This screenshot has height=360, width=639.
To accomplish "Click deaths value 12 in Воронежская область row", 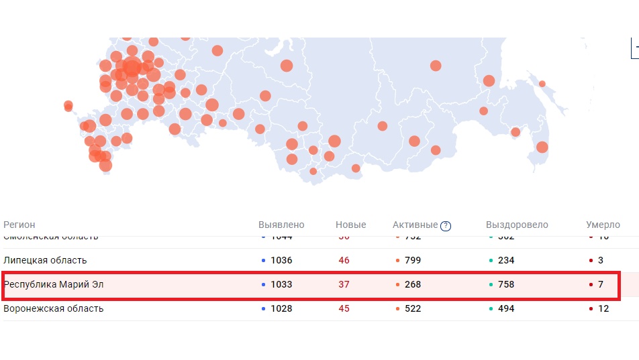I will 603,309.
